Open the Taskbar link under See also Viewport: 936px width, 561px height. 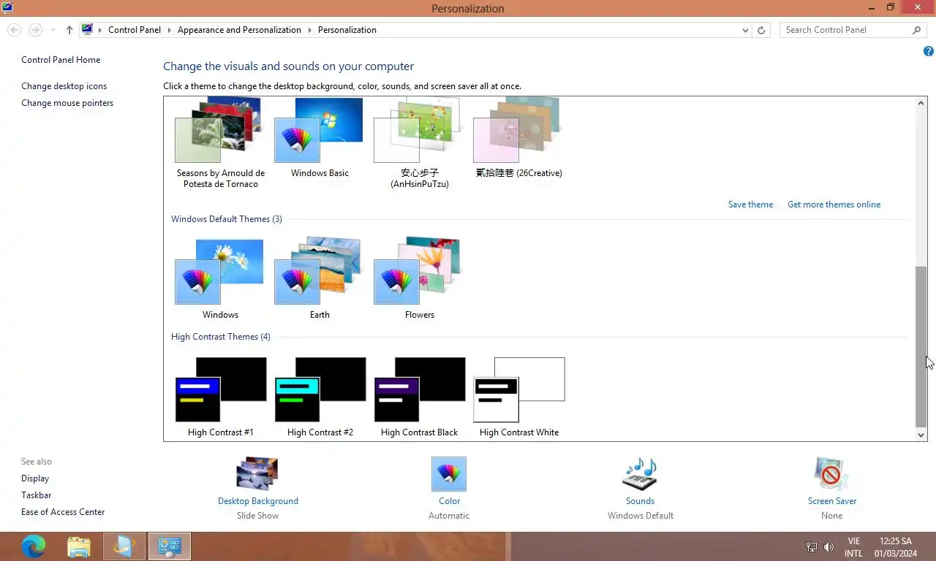pyautogui.click(x=36, y=495)
